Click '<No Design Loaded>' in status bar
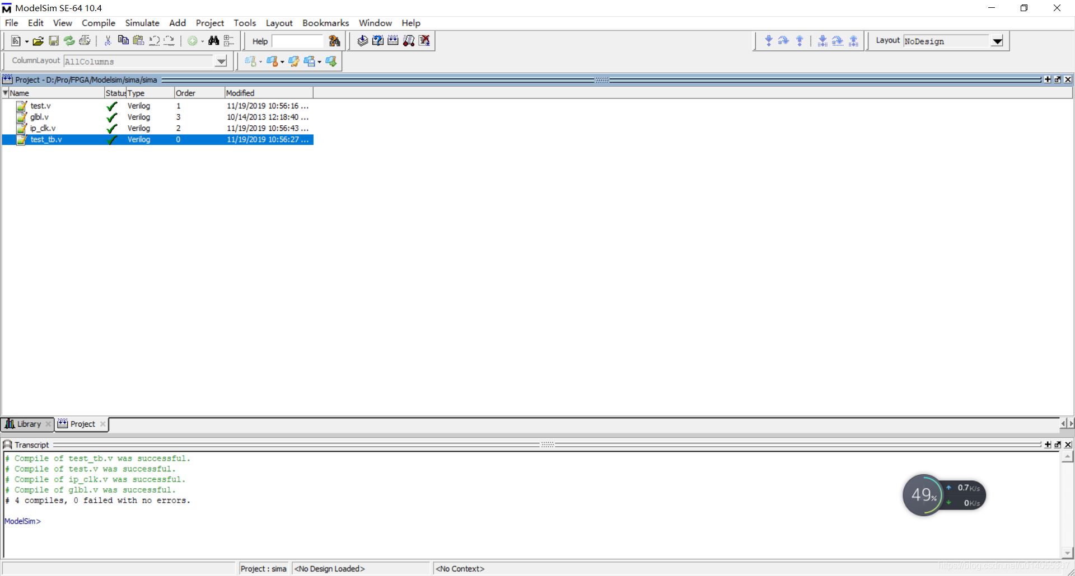Viewport: 1075px width, 576px height. (x=330, y=569)
